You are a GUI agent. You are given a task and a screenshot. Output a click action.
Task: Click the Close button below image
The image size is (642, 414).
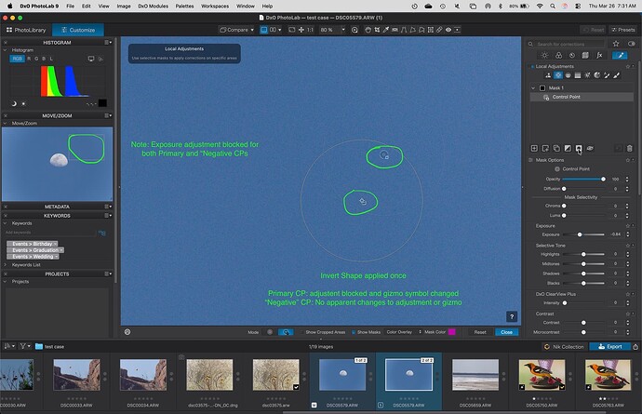click(x=506, y=332)
